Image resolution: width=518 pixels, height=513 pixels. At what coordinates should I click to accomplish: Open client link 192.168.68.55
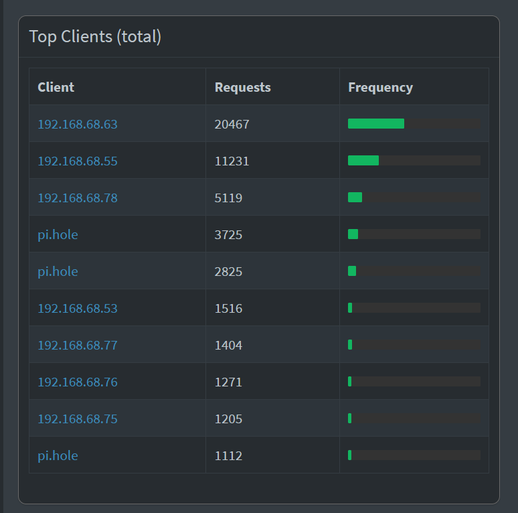[x=78, y=161]
